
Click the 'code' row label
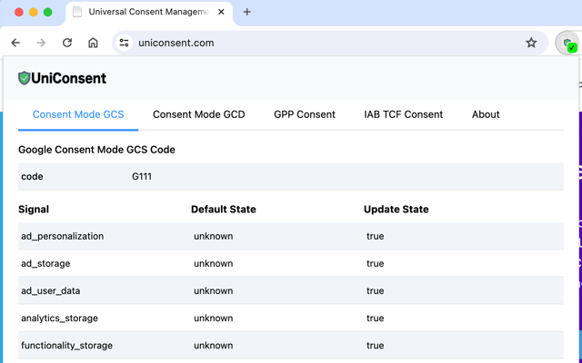(32, 176)
